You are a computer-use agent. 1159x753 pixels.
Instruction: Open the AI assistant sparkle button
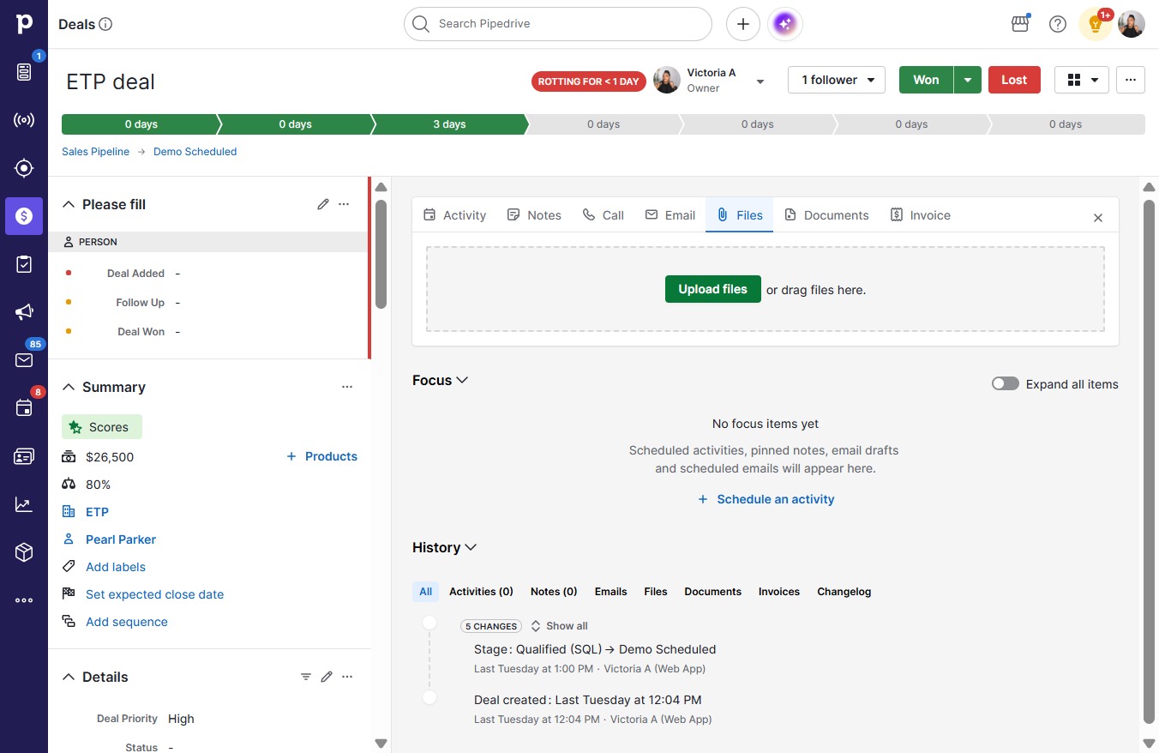(x=785, y=24)
